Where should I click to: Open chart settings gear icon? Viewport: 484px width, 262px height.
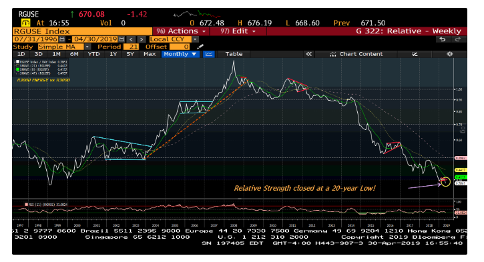point(450,54)
